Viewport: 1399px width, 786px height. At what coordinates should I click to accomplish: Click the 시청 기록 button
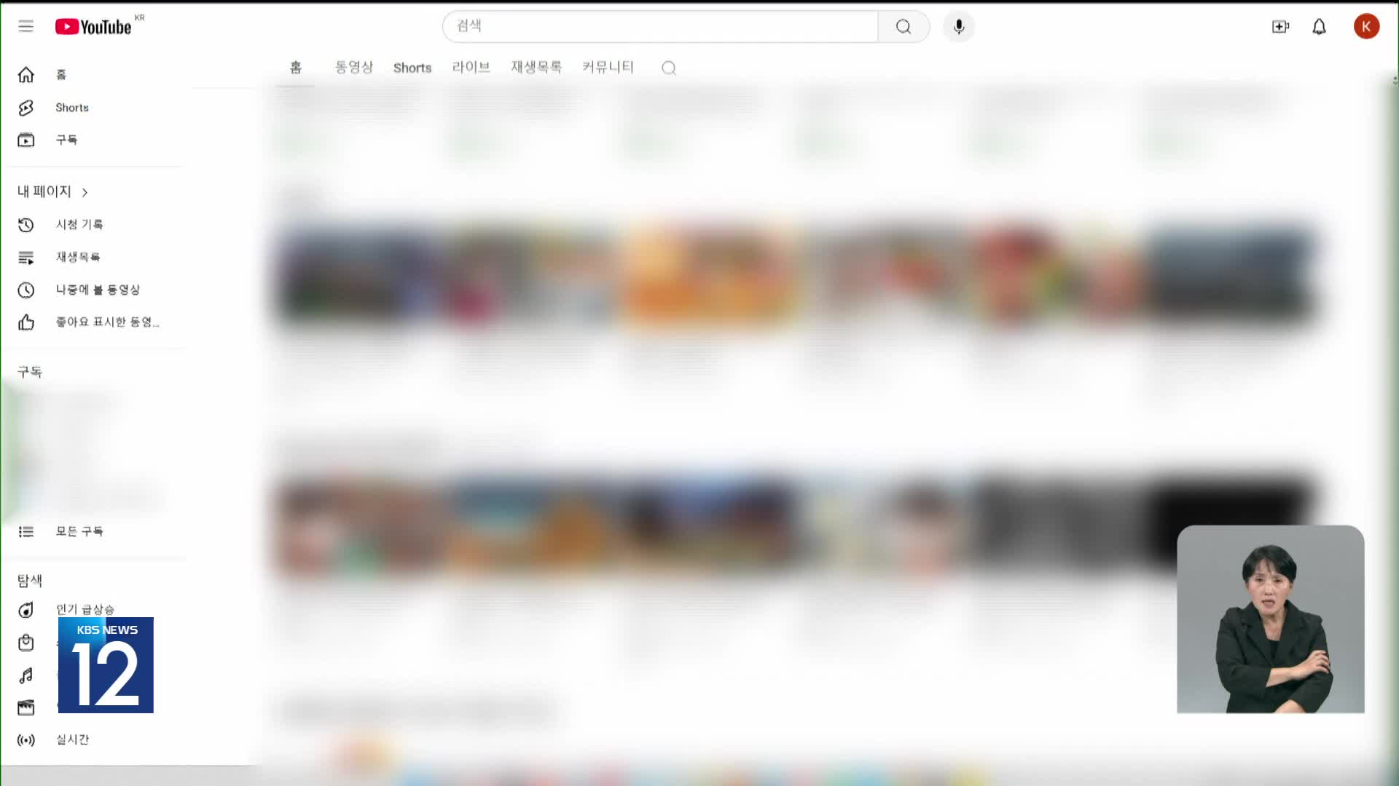(x=79, y=223)
